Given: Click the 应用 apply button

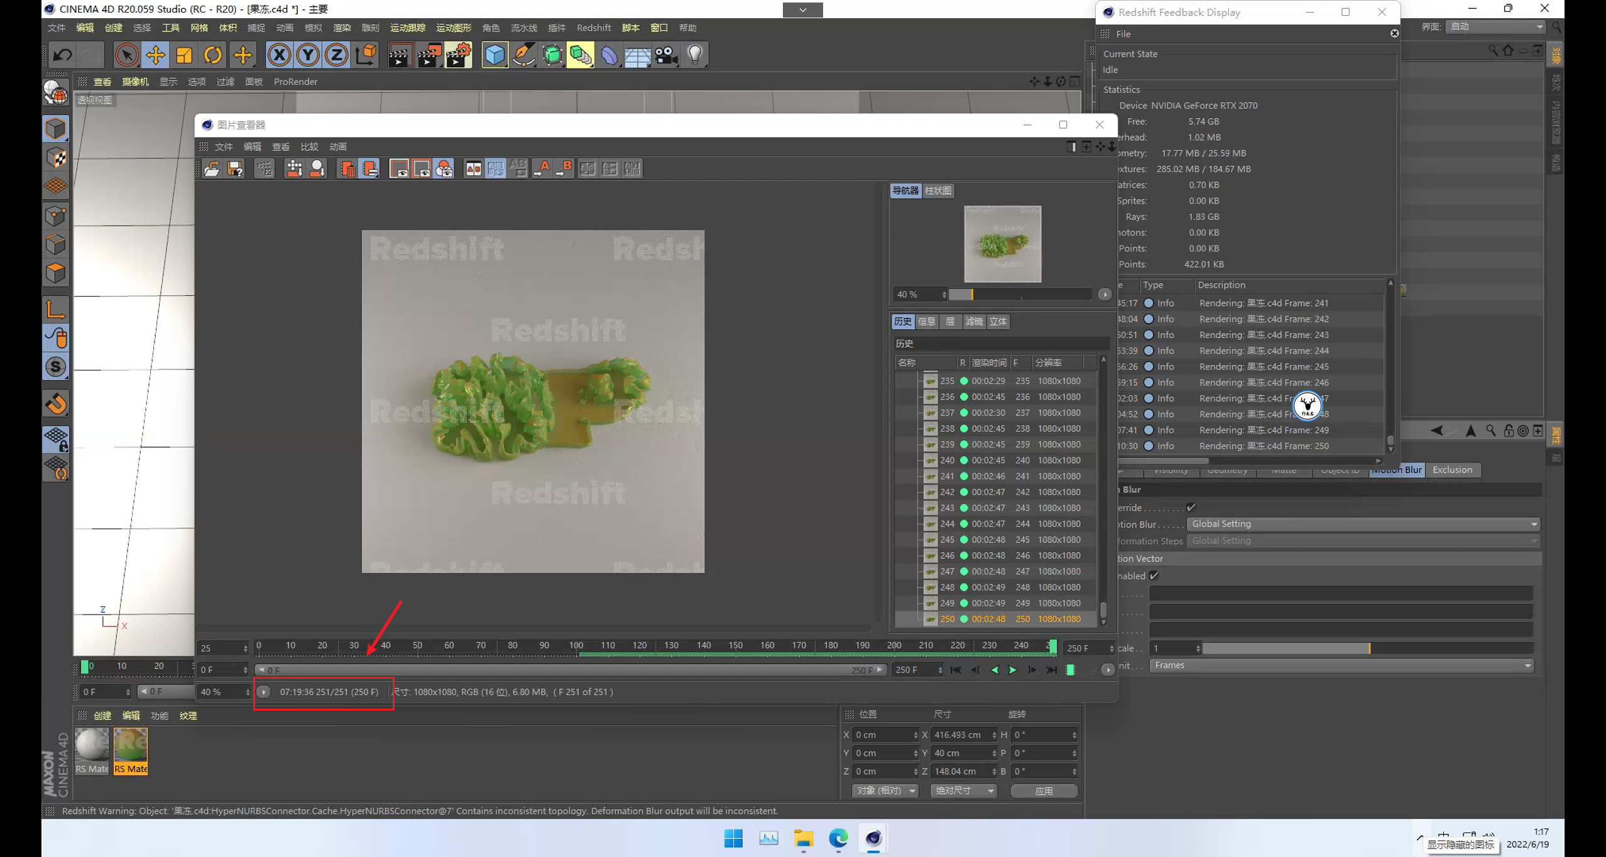Looking at the screenshot, I should (x=1044, y=791).
